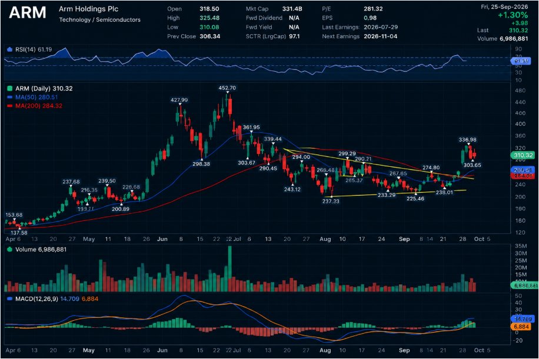The height and width of the screenshot is (359, 539).
Task: Click the 243.12 low price marker
Action: tap(292, 189)
